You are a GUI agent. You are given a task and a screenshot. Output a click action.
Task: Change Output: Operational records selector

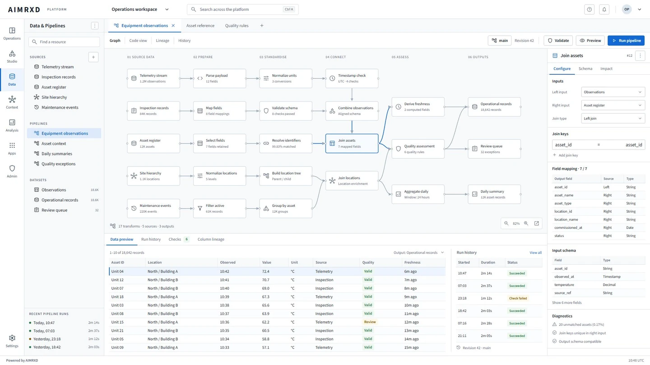pos(418,252)
